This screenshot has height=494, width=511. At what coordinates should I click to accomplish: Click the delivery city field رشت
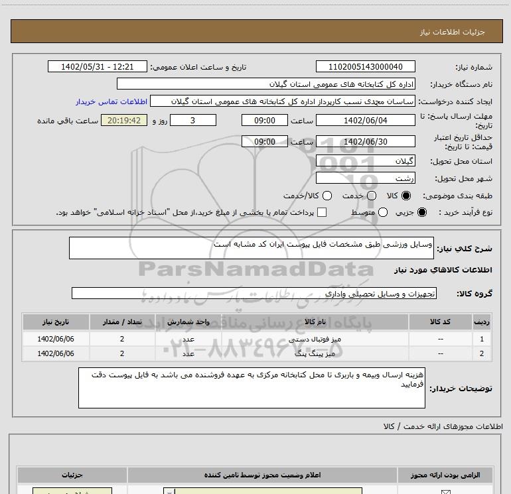(365, 178)
